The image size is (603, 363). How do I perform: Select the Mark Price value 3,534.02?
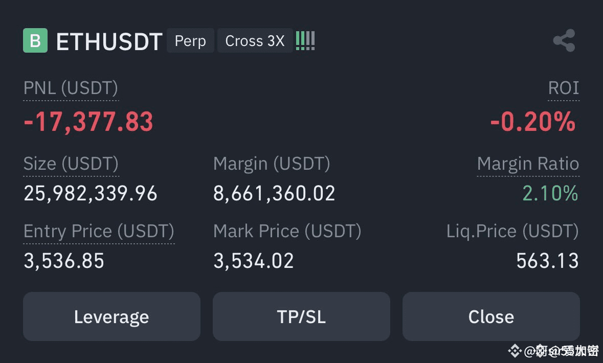click(x=253, y=261)
